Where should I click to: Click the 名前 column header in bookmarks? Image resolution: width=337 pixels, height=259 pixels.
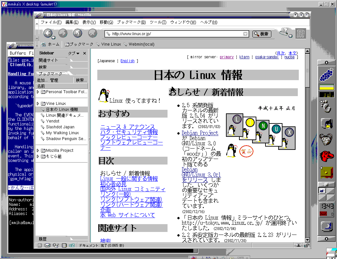click(62, 86)
